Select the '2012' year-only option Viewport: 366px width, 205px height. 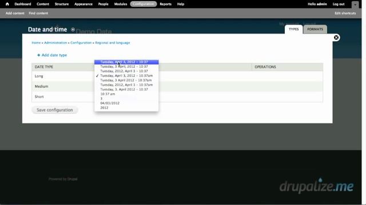click(126, 108)
